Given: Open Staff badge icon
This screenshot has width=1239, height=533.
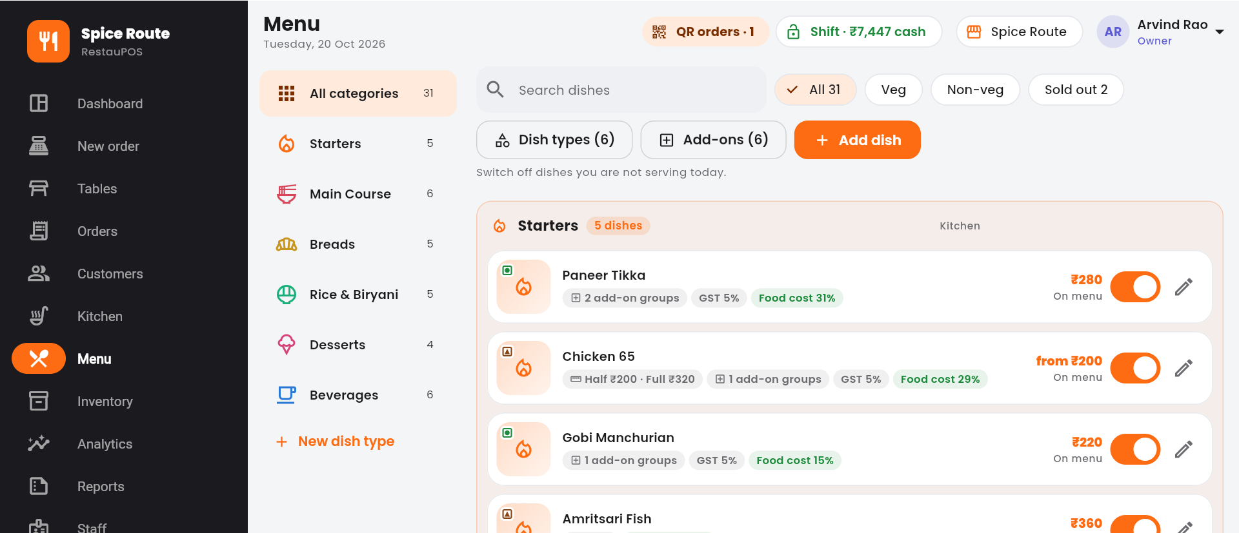Looking at the screenshot, I should click(39, 527).
